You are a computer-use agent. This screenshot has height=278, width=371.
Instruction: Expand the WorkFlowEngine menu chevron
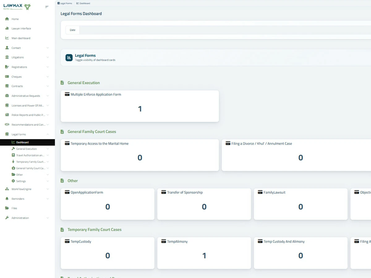(x=48, y=189)
